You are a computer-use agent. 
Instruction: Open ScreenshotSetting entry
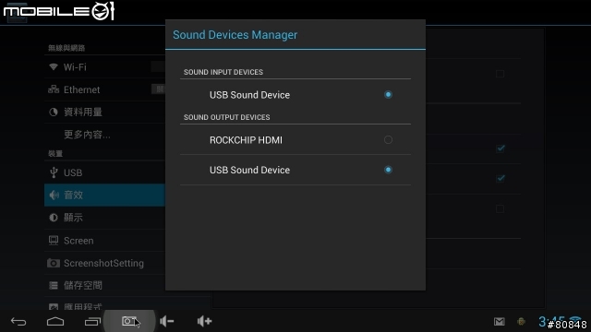pos(104,263)
